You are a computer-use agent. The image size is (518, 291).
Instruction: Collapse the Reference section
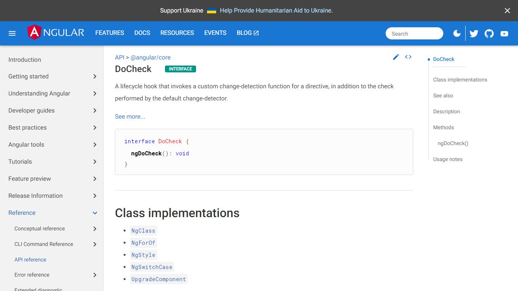coord(52,213)
